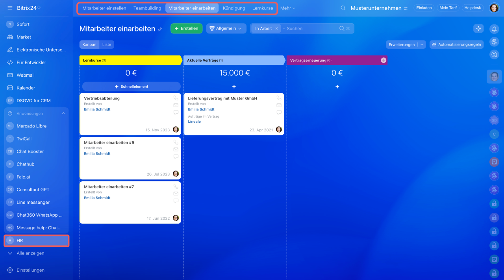Expand the Mehr menu

pyautogui.click(x=287, y=8)
